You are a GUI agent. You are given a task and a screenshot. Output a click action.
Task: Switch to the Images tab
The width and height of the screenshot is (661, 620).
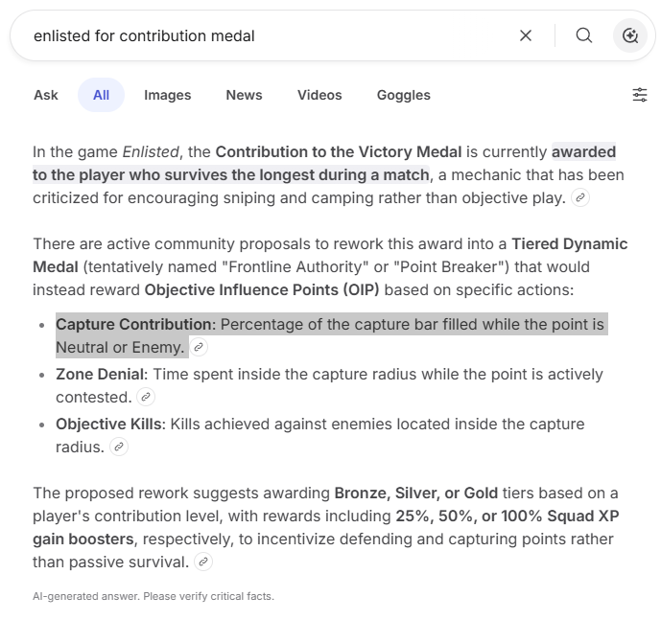tap(168, 95)
